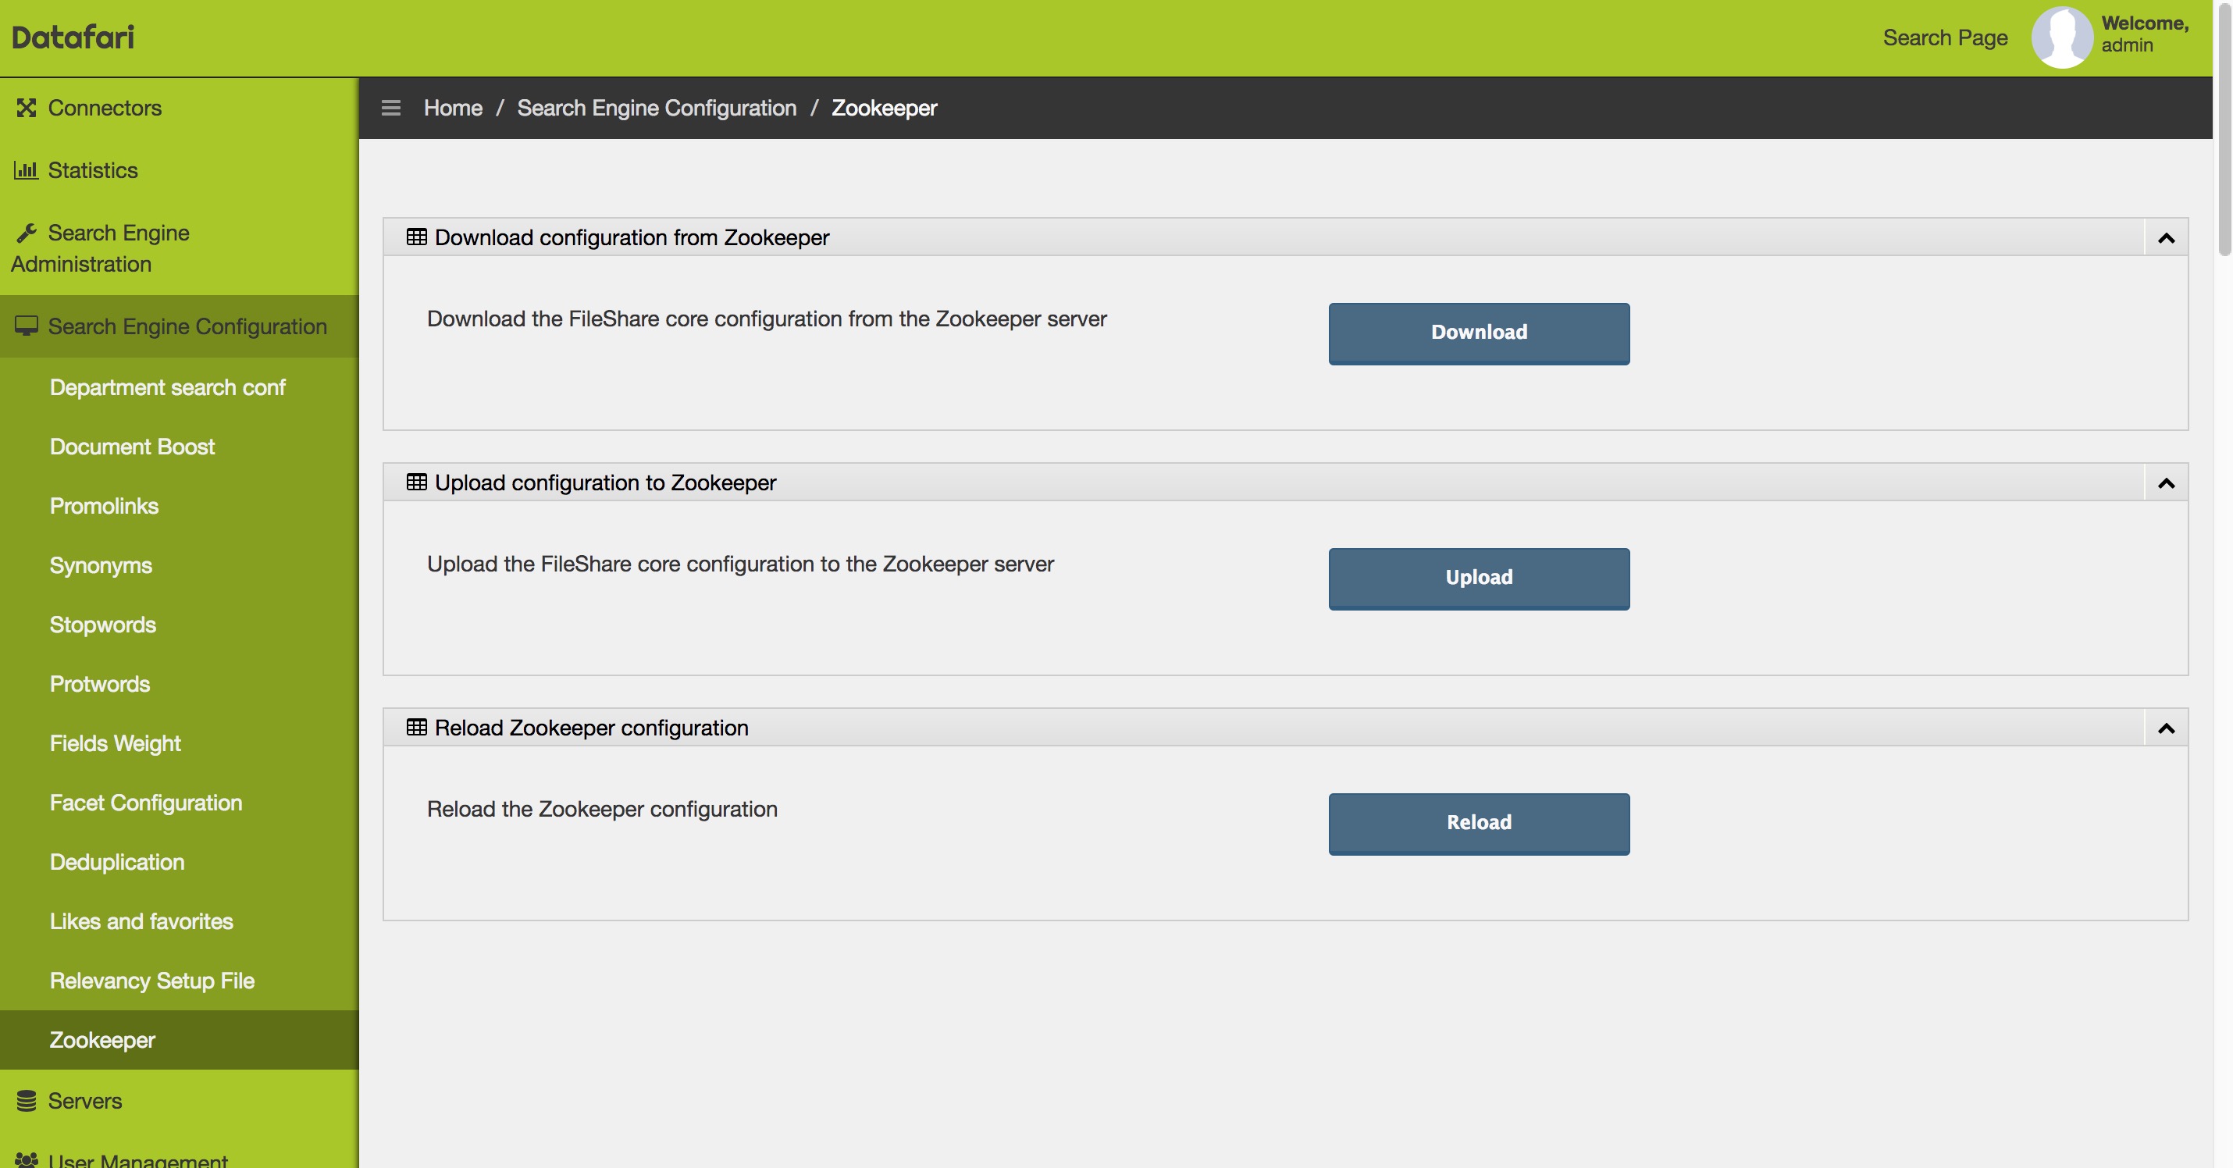The image size is (2233, 1168).
Task: Select Facet Configuration in the sidebar
Action: (x=146, y=803)
